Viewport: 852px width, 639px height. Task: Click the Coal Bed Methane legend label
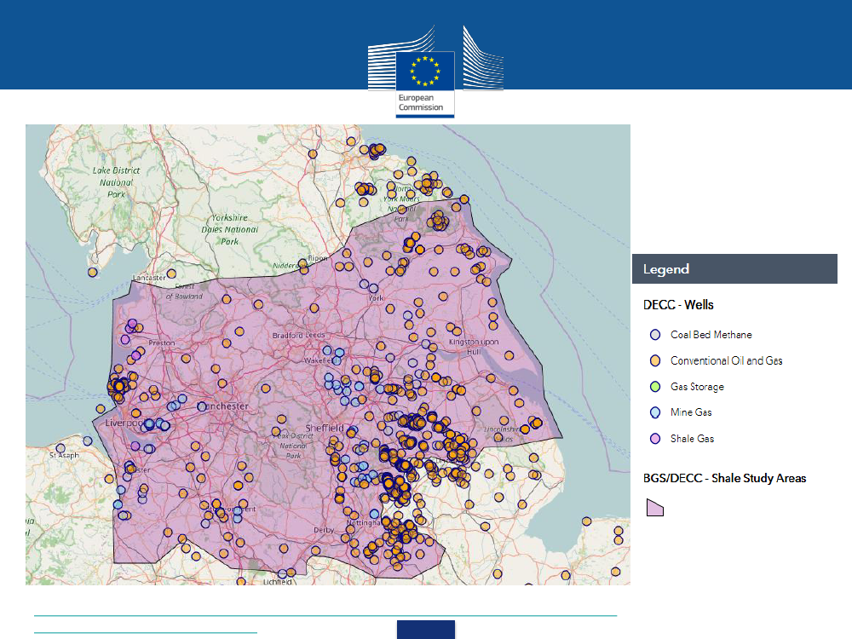pos(711,335)
